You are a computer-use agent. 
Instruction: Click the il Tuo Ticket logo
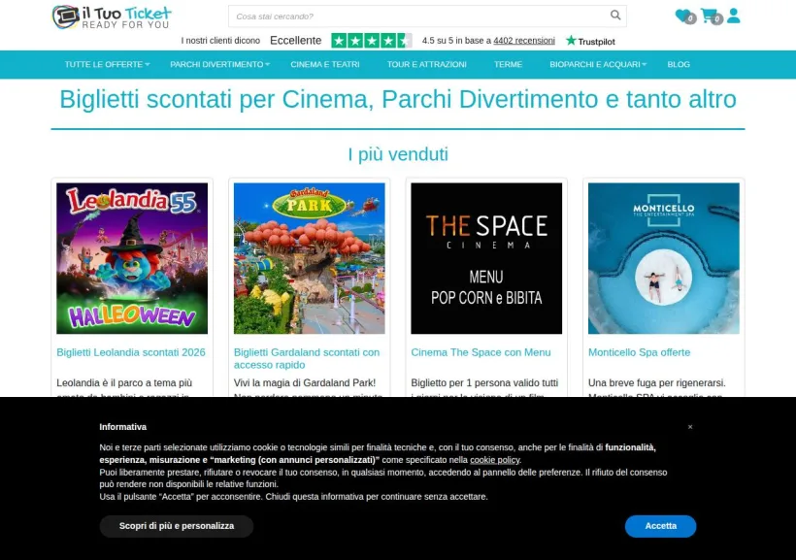[112, 16]
